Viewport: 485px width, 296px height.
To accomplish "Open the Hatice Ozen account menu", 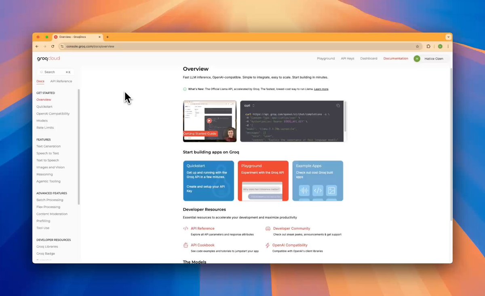I will tap(431, 59).
